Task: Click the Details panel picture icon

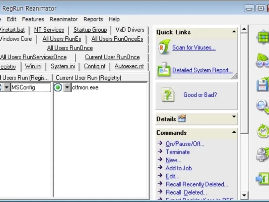Action: [182, 119]
